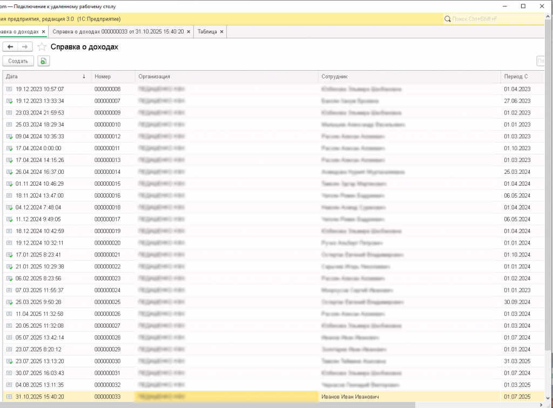
Task: Click posted icon of row 09.04.2024 10:35:33
Action: pos(10,137)
